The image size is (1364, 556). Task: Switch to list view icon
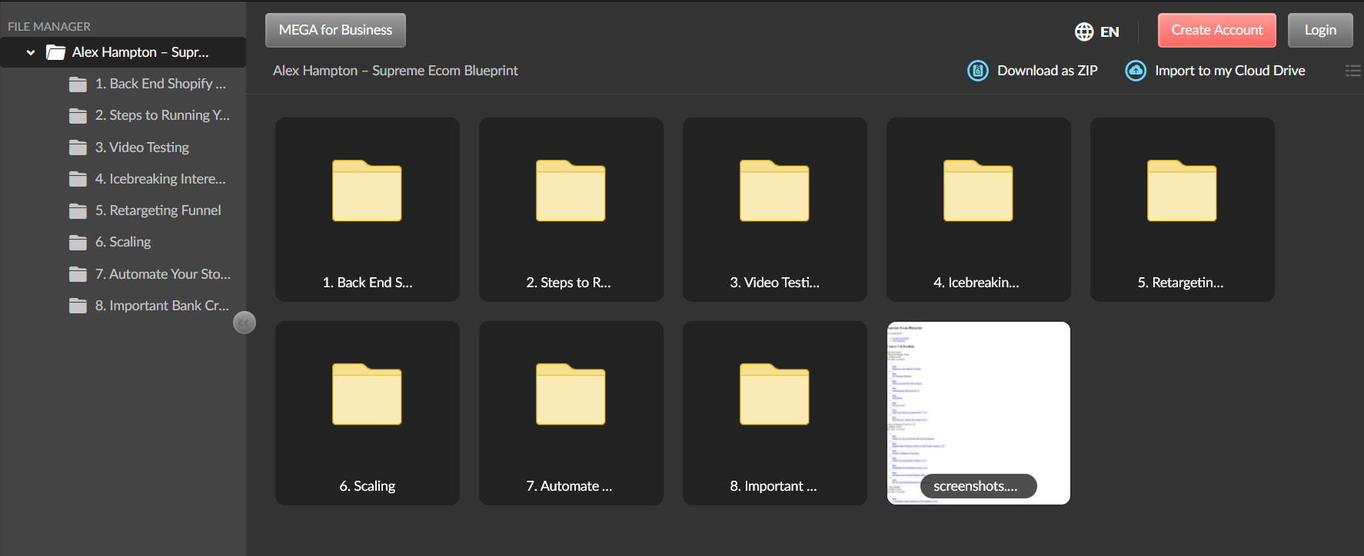click(x=1353, y=71)
